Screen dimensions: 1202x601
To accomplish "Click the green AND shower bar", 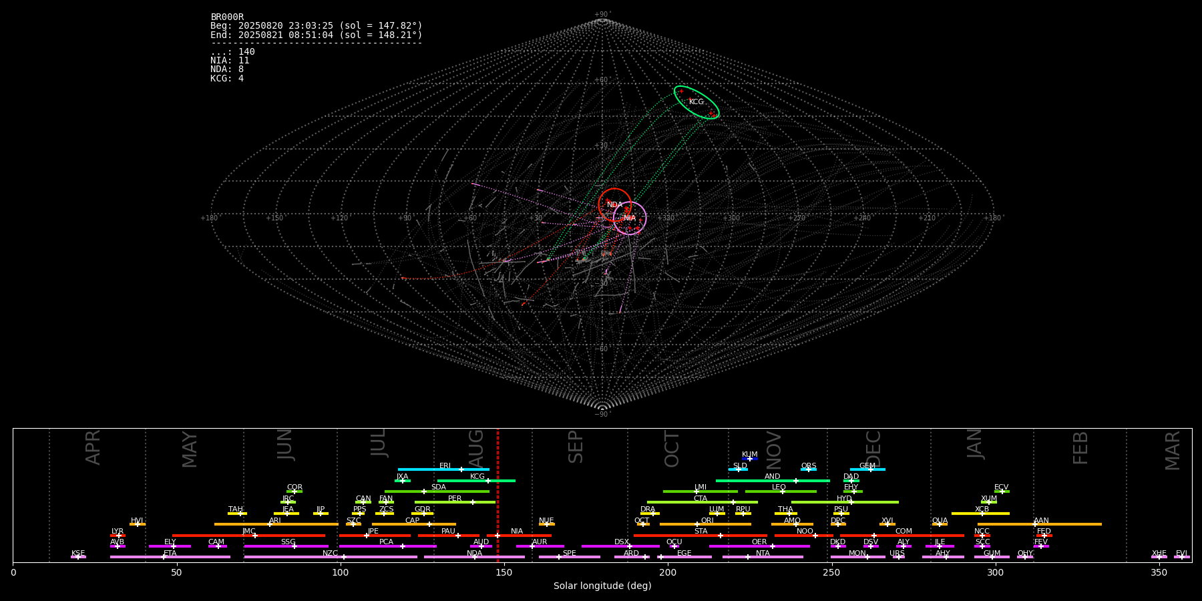I will tap(773, 480).
